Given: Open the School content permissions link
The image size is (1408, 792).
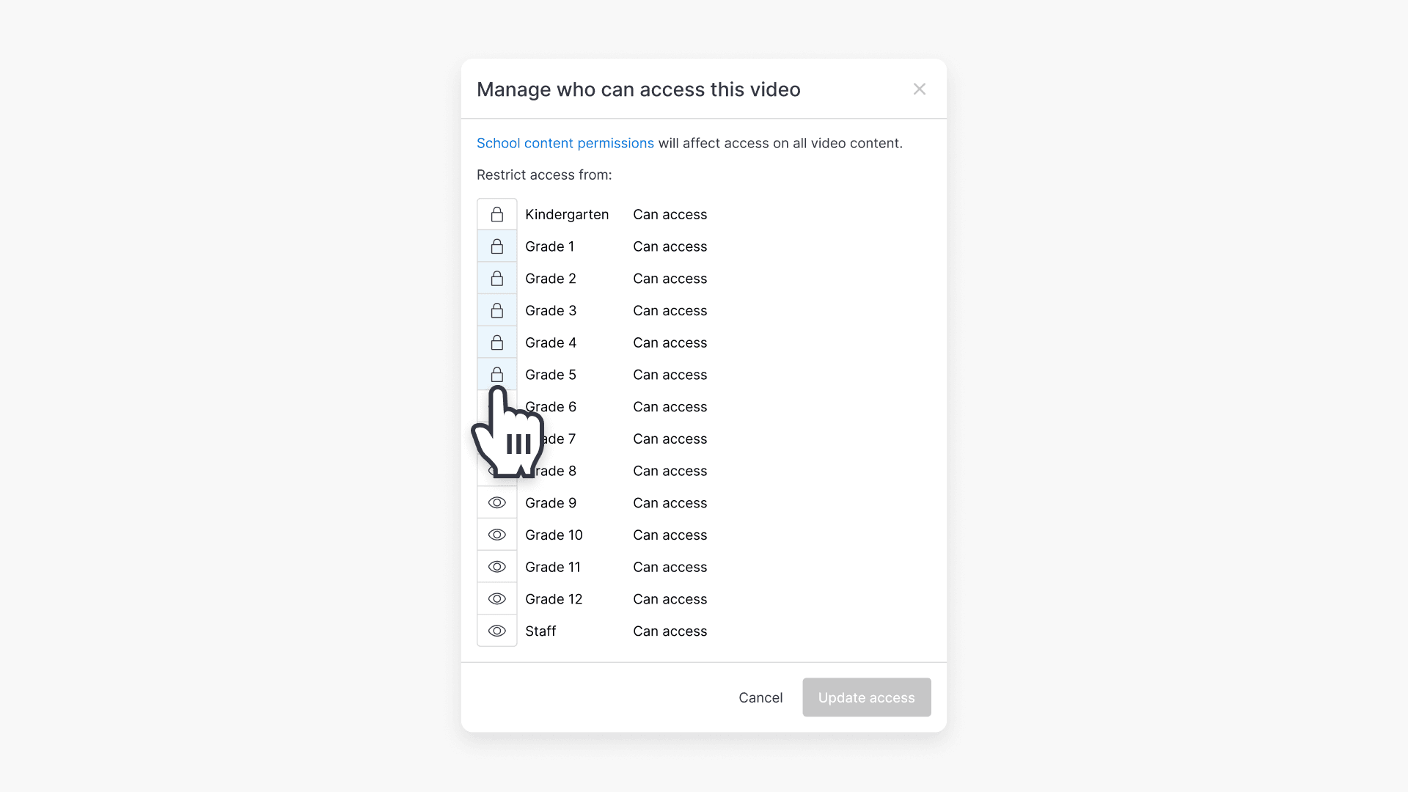Looking at the screenshot, I should tap(565, 143).
